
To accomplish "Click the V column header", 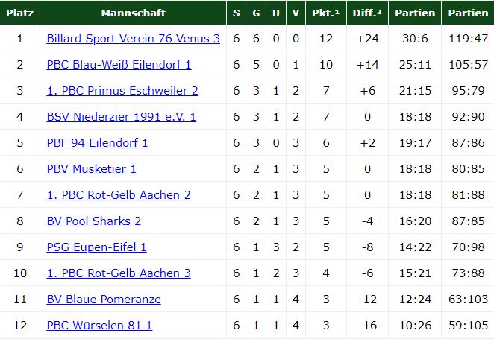I will tap(296, 13).
